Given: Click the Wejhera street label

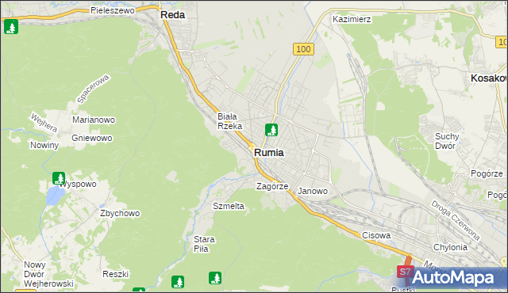Looking at the screenshot, I should pos(44,123).
